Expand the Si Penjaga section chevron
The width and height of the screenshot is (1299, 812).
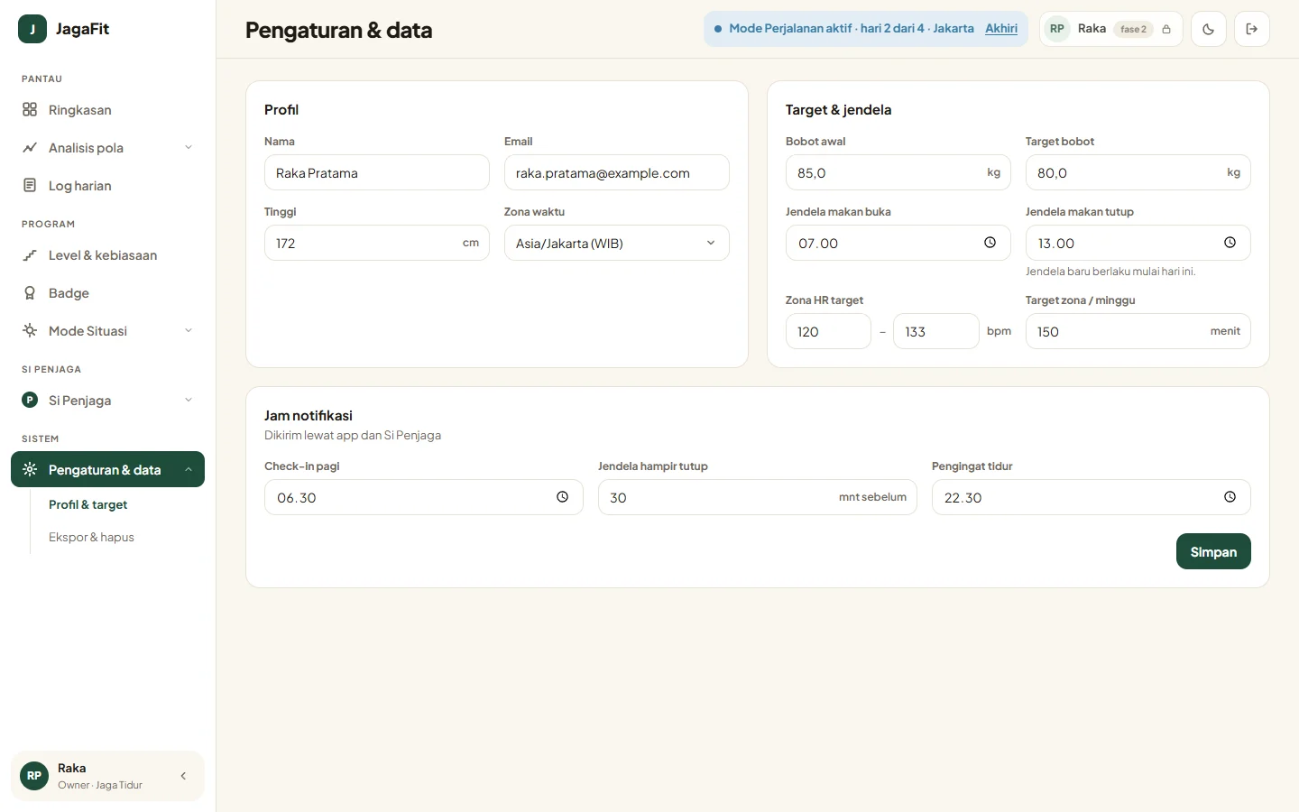[189, 401]
